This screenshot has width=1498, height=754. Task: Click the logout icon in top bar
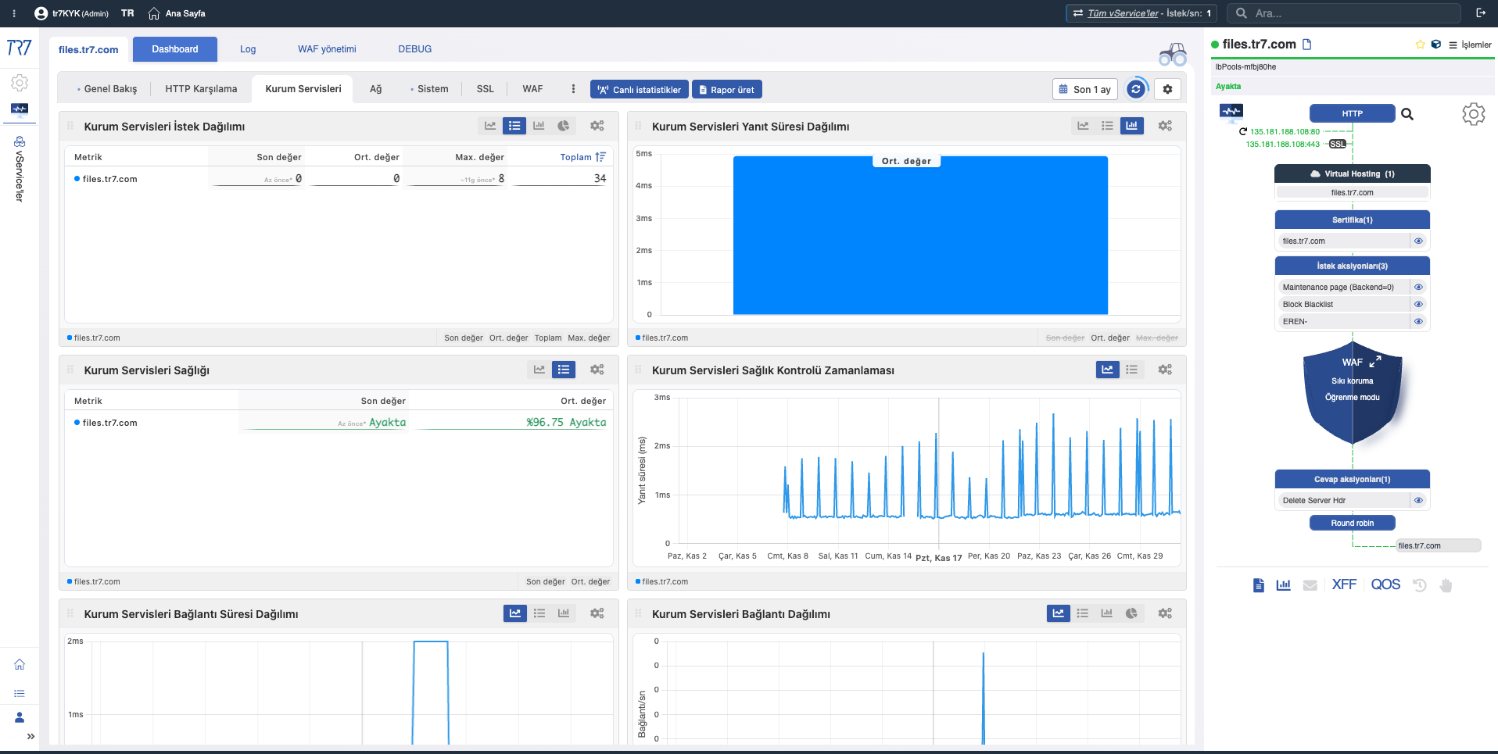tap(1481, 13)
